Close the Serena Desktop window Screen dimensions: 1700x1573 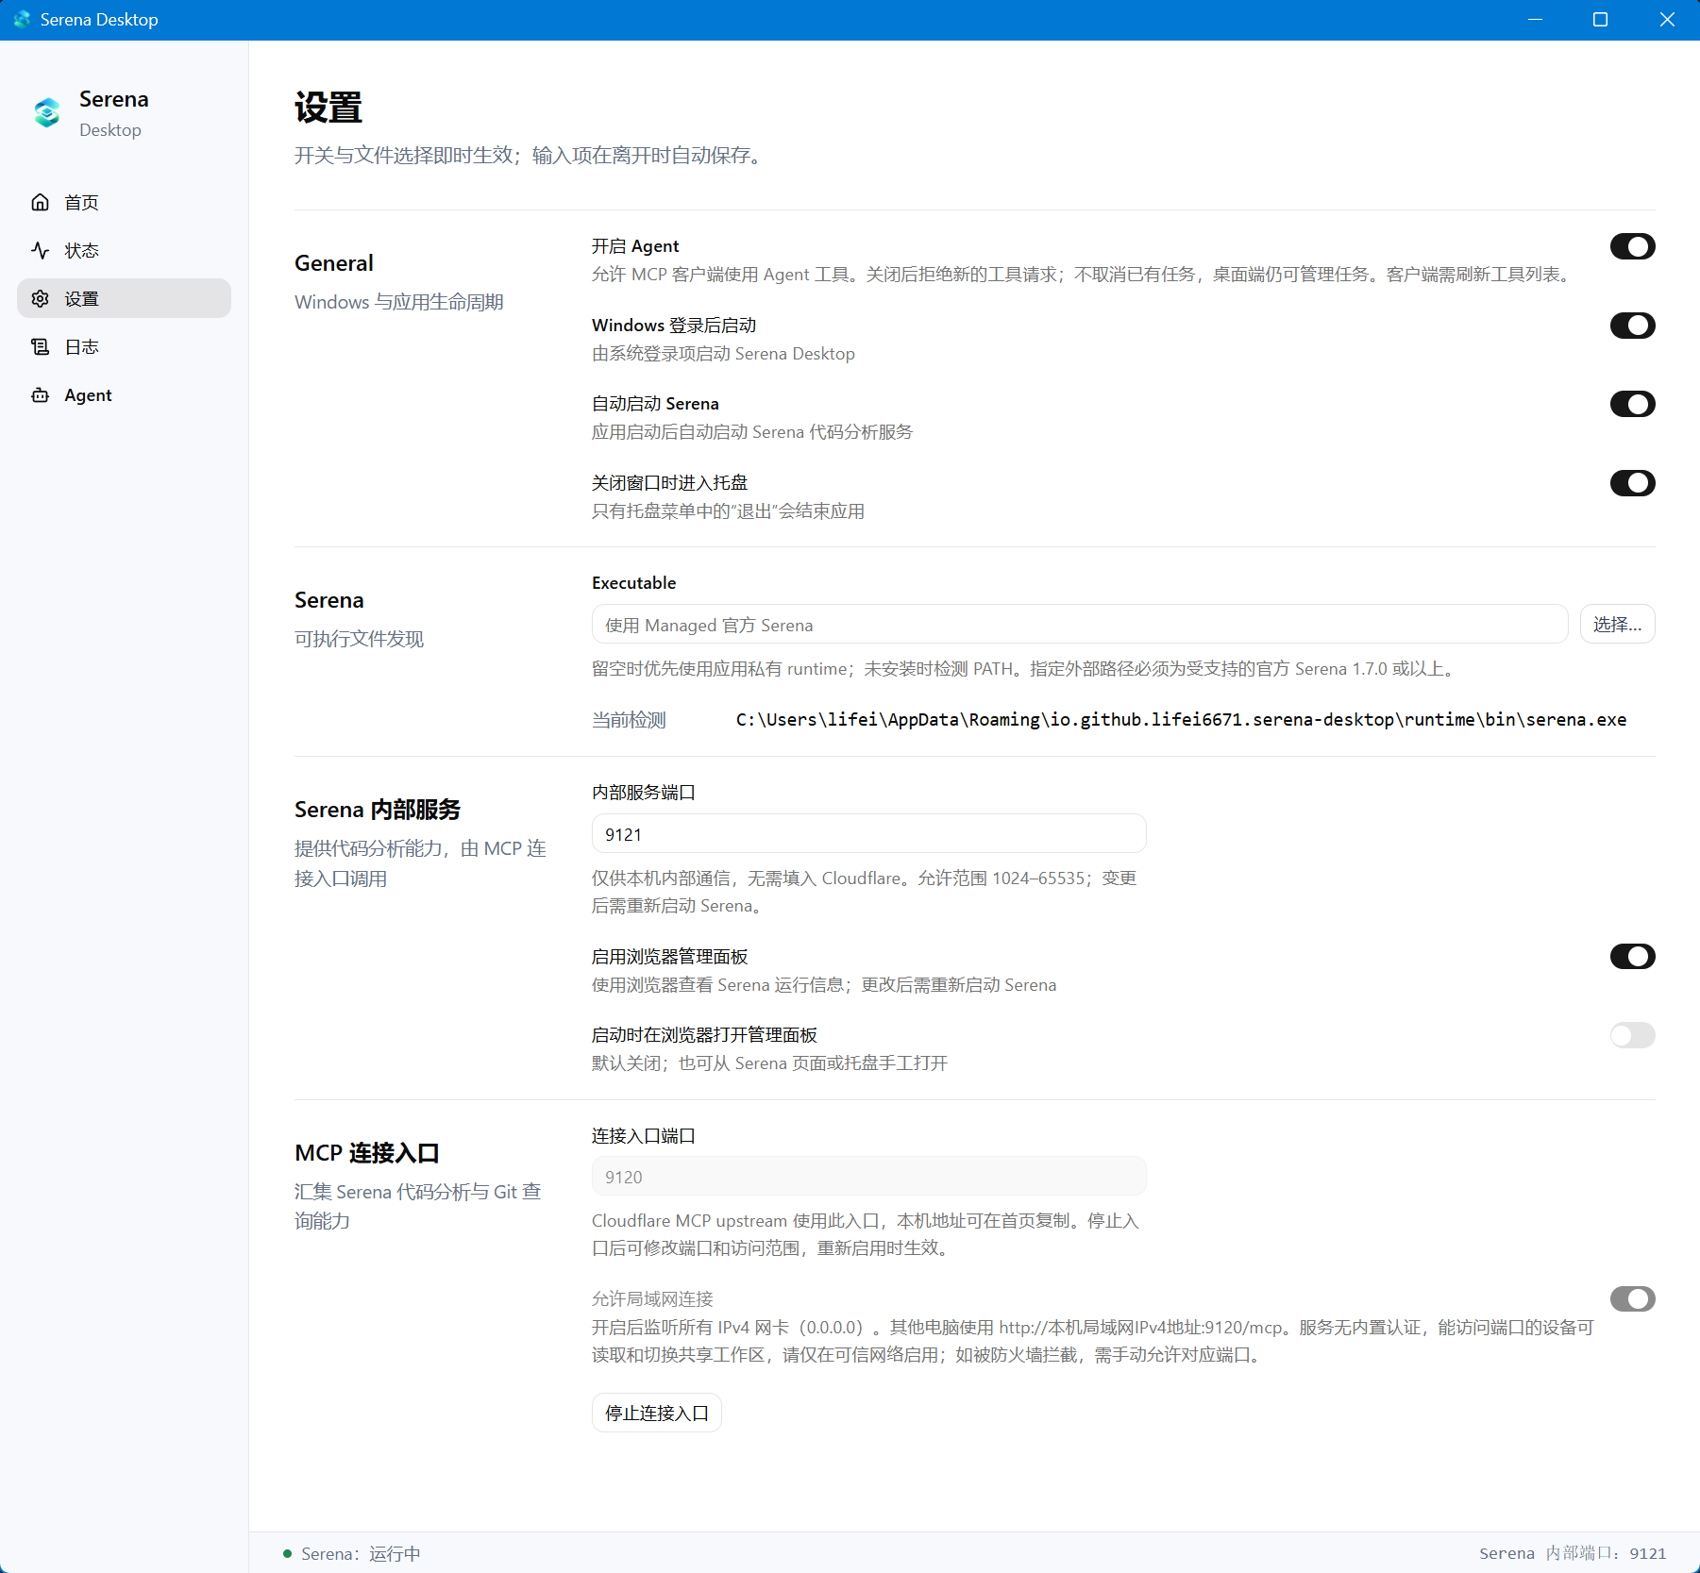point(1667,20)
